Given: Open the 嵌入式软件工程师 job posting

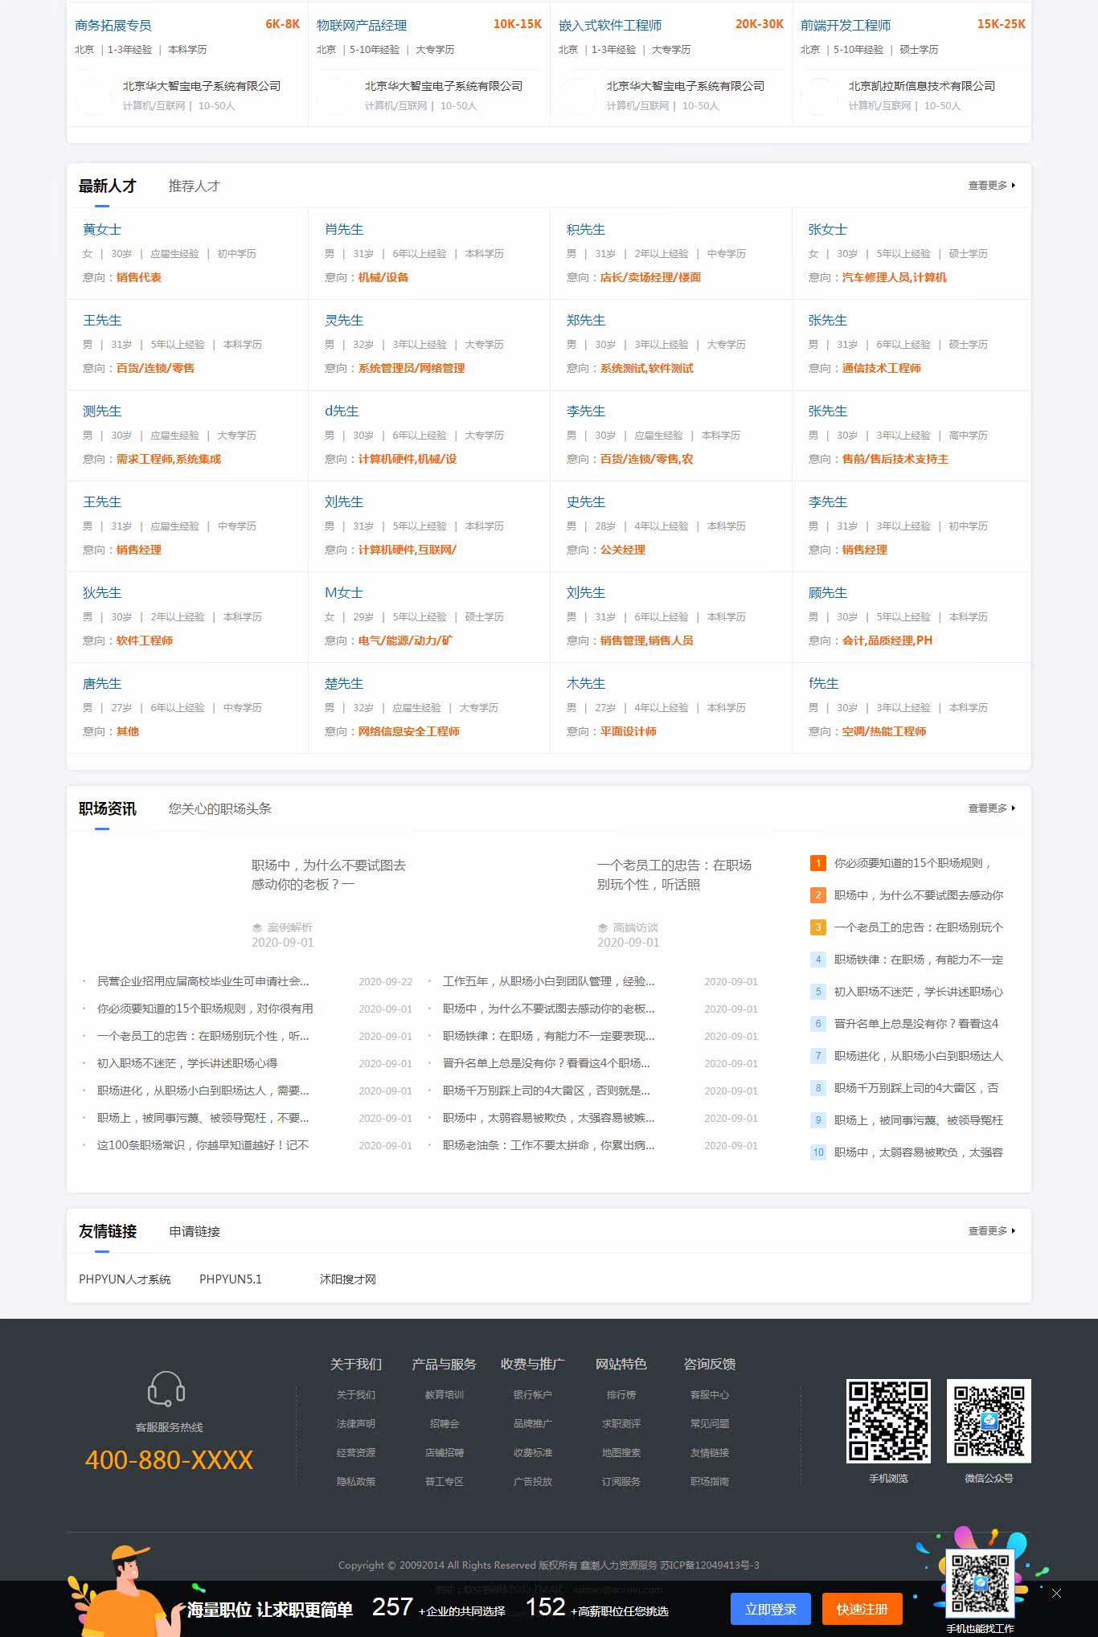Looking at the screenshot, I should pos(610,26).
